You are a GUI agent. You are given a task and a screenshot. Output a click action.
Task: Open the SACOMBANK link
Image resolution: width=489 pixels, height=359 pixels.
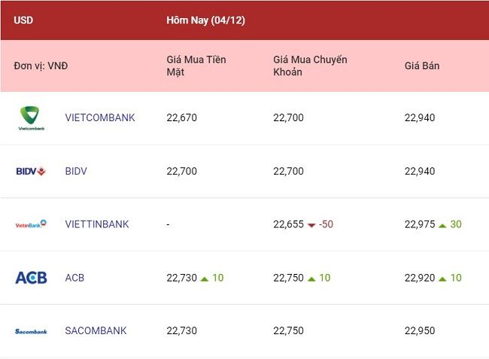96,330
